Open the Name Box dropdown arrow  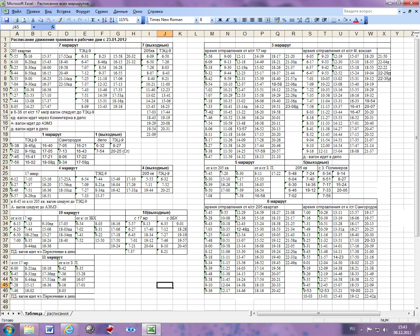33,27
